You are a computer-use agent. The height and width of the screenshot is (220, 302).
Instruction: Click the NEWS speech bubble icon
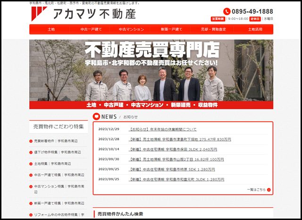[96, 116]
